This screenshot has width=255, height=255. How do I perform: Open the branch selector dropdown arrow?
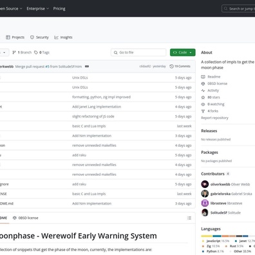[4, 52]
